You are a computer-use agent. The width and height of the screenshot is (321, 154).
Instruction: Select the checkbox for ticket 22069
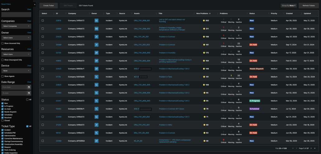pos(43,141)
